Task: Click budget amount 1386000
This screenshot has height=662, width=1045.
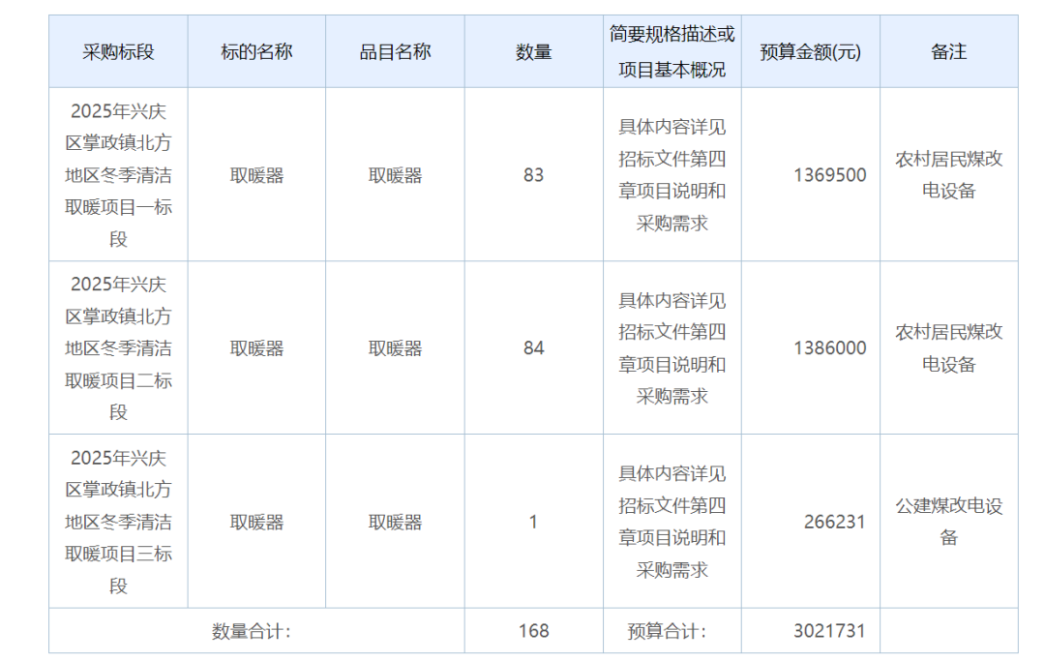Action: [830, 348]
